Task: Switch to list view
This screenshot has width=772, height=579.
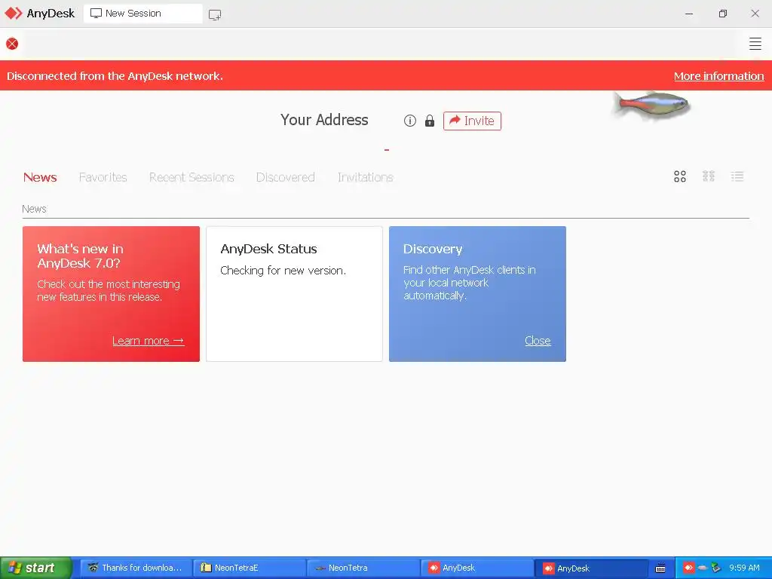Action: 737,176
